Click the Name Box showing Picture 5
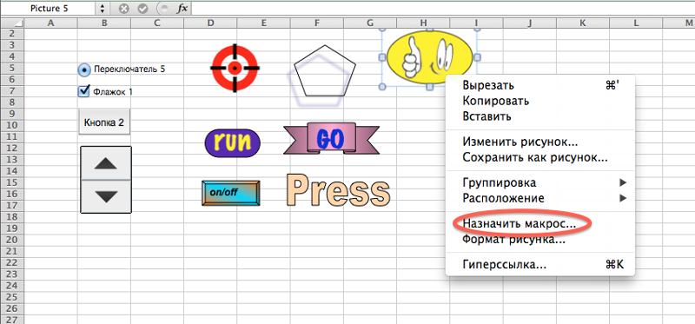 pyautogui.click(x=49, y=9)
